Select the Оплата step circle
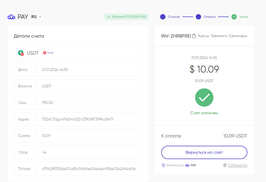Viewport: 266px width, 182px height. (198, 17)
